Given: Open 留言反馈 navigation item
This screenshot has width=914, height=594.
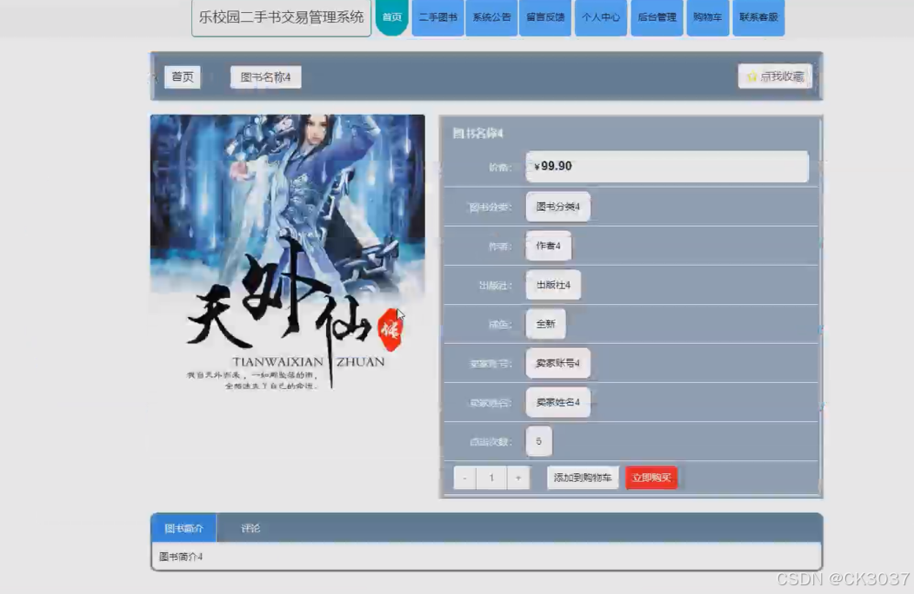Looking at the screenshot, I should (x=545, y=17).
